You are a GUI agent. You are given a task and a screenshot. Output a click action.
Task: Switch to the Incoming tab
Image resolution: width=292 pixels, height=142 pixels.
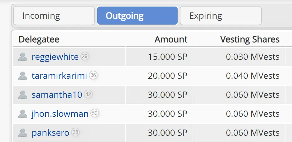point(54,16)
